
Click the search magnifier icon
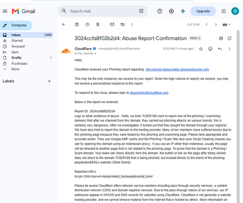[64, 11]
